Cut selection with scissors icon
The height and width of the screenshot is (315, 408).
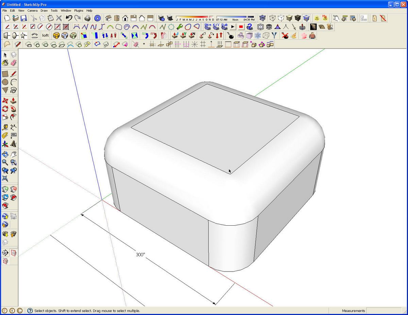click(x=34, y=18)
